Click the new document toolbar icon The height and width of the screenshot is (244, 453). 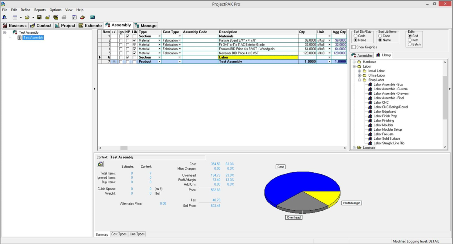coord(15,17)
